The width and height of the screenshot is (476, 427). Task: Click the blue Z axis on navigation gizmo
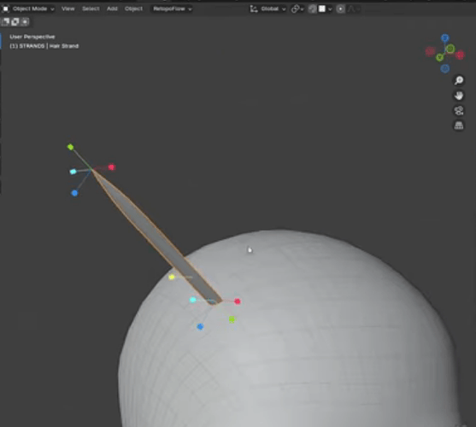click(x=445, y=38)
